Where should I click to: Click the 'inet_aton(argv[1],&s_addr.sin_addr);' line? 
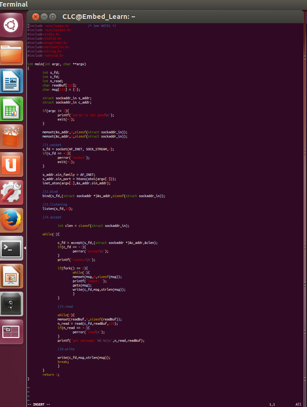point(76,183)
